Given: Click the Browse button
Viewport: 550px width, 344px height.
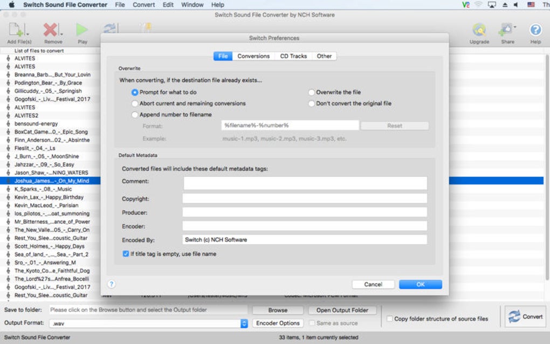Looking at the screenshot, I should coord(278,311).
